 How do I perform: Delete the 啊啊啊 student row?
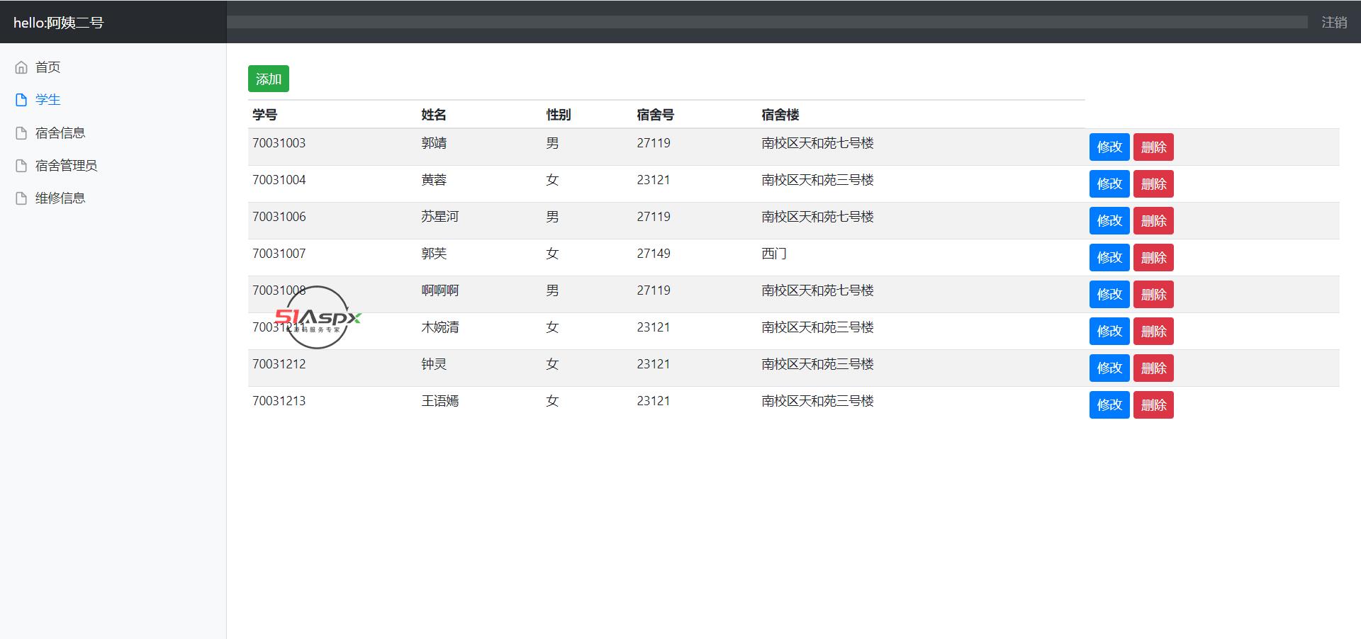[1153, 295]
